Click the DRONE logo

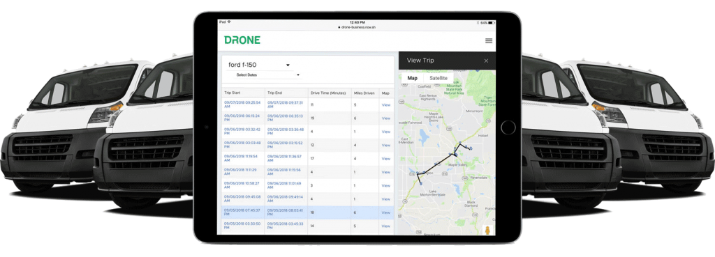click(242, 40)
